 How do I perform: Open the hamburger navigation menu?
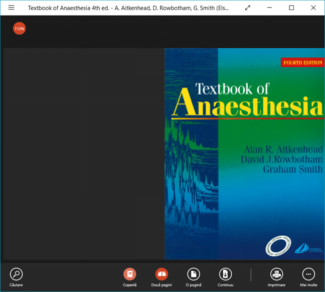coord(12,8)
